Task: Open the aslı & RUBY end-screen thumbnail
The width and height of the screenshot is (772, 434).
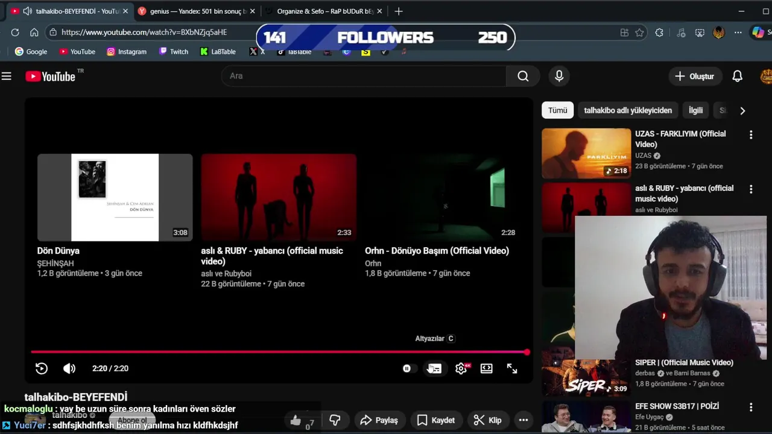Action: (x=279, y=197)
